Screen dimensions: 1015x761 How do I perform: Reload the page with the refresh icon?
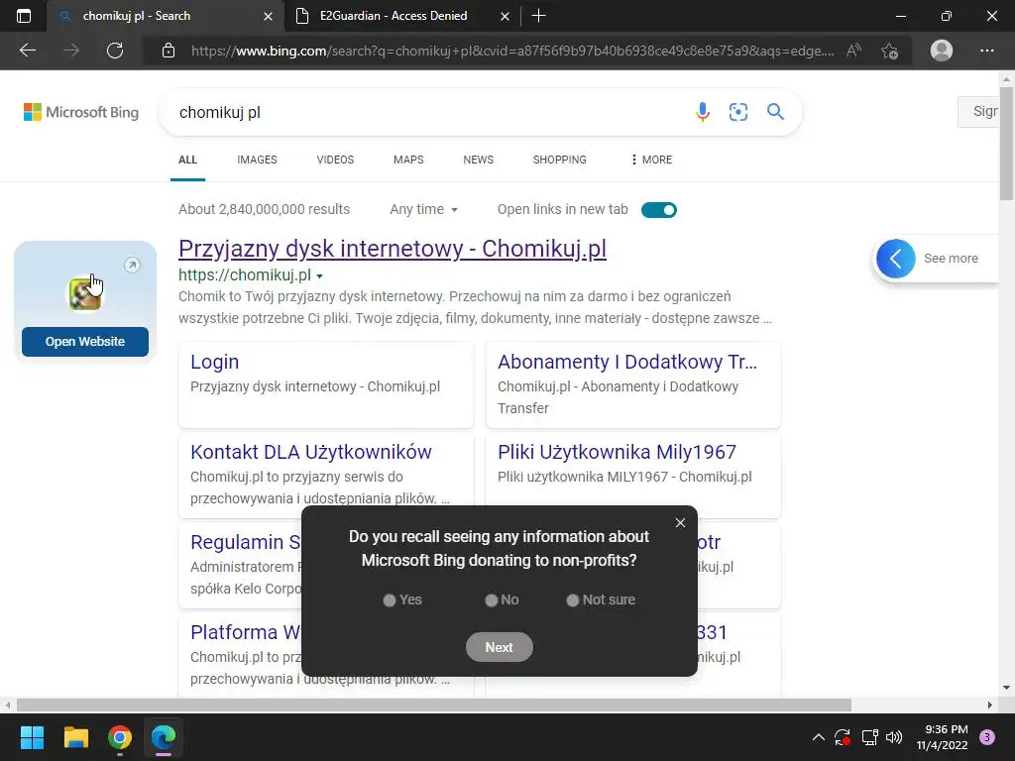point(115,51)
